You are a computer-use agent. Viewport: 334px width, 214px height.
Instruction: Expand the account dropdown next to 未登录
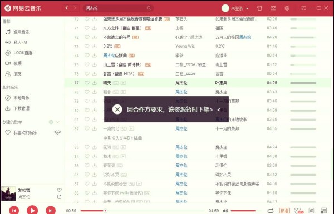[247, 8]
